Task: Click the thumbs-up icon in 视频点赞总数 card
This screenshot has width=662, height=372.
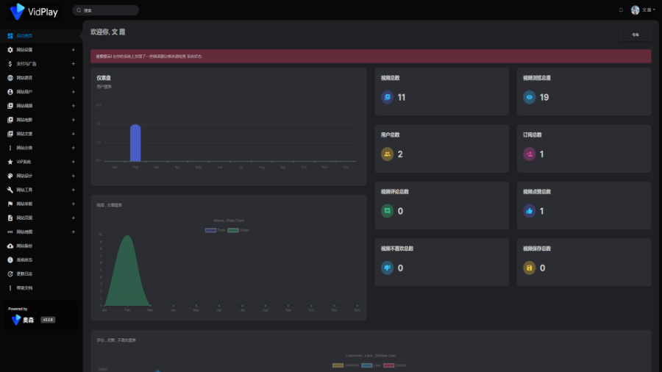Action: (x=530, y=211)
